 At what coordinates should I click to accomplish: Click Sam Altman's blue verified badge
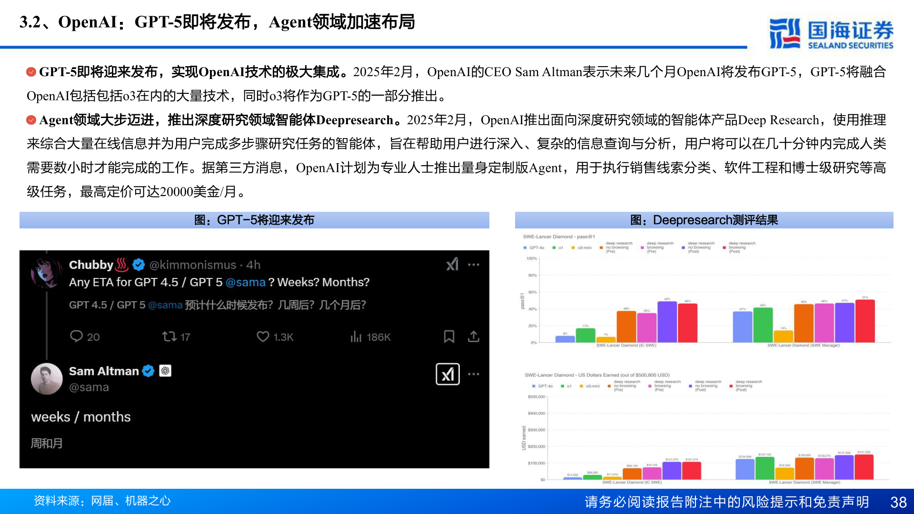[149, 371]
